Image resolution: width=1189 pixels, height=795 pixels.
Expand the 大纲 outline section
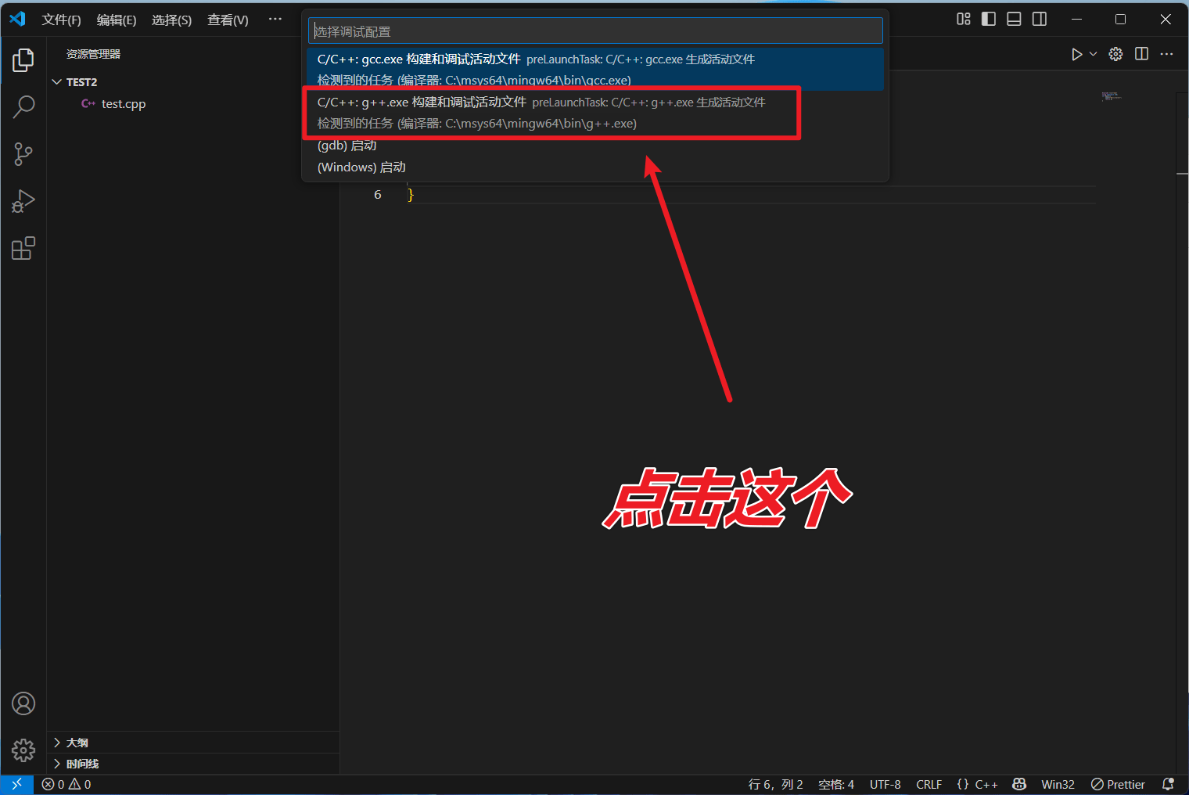pyautogui.click(x=77, y=743)
